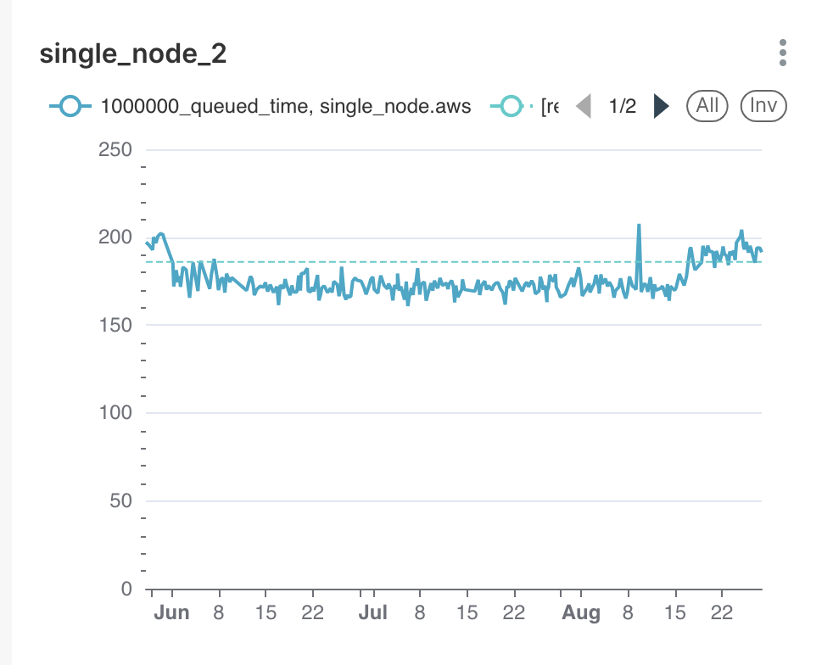The width and height of the screenshot is (833, 665).
Task: Click the 1/2 page indicator
Action: (623, 105)
